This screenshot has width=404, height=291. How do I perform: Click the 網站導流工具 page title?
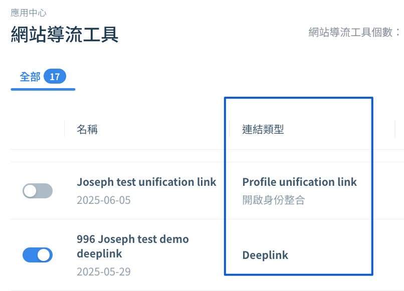click(x=65, y=34)
